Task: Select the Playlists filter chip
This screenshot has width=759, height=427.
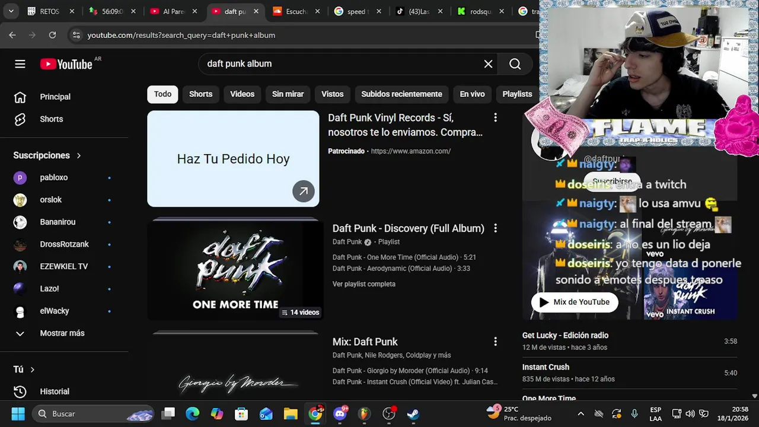Action: [x=517, y=94]
